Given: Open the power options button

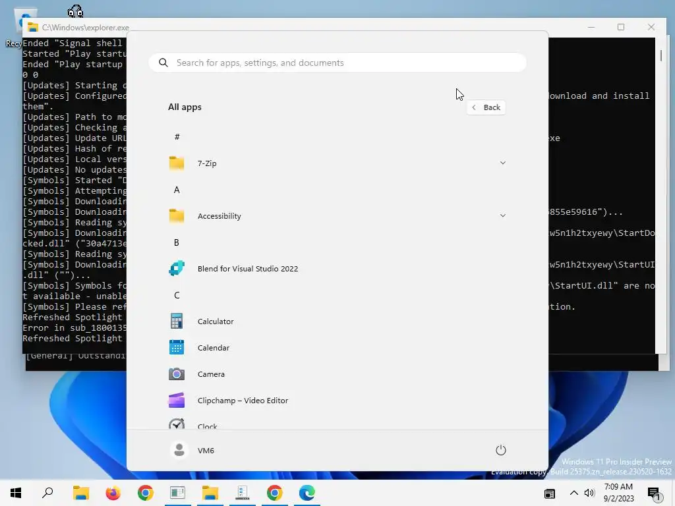Looking at the screenshot, I should (501, 450).
